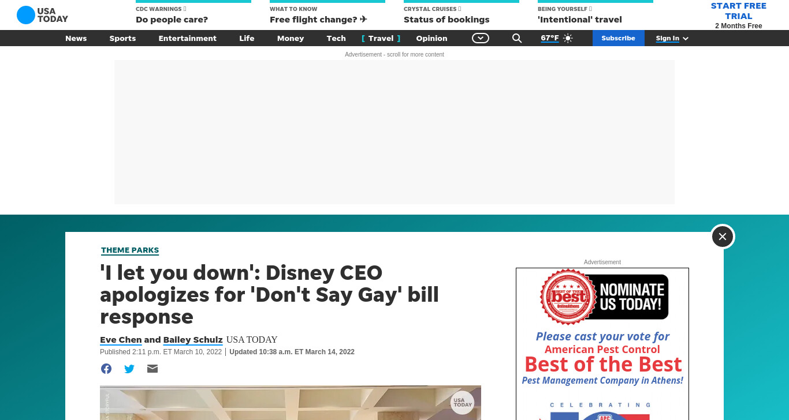The width and height of the screenshot is (789, 420).
Task: Click the 'Updated 10:38 a.m. ET' timestamp
Action: [x=292, y=352]
